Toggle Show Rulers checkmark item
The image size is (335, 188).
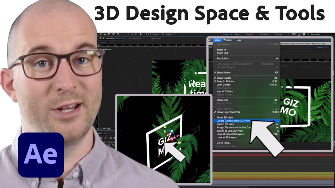247,73
